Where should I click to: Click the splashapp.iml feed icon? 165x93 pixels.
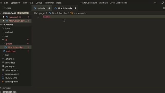coord(3,82)
